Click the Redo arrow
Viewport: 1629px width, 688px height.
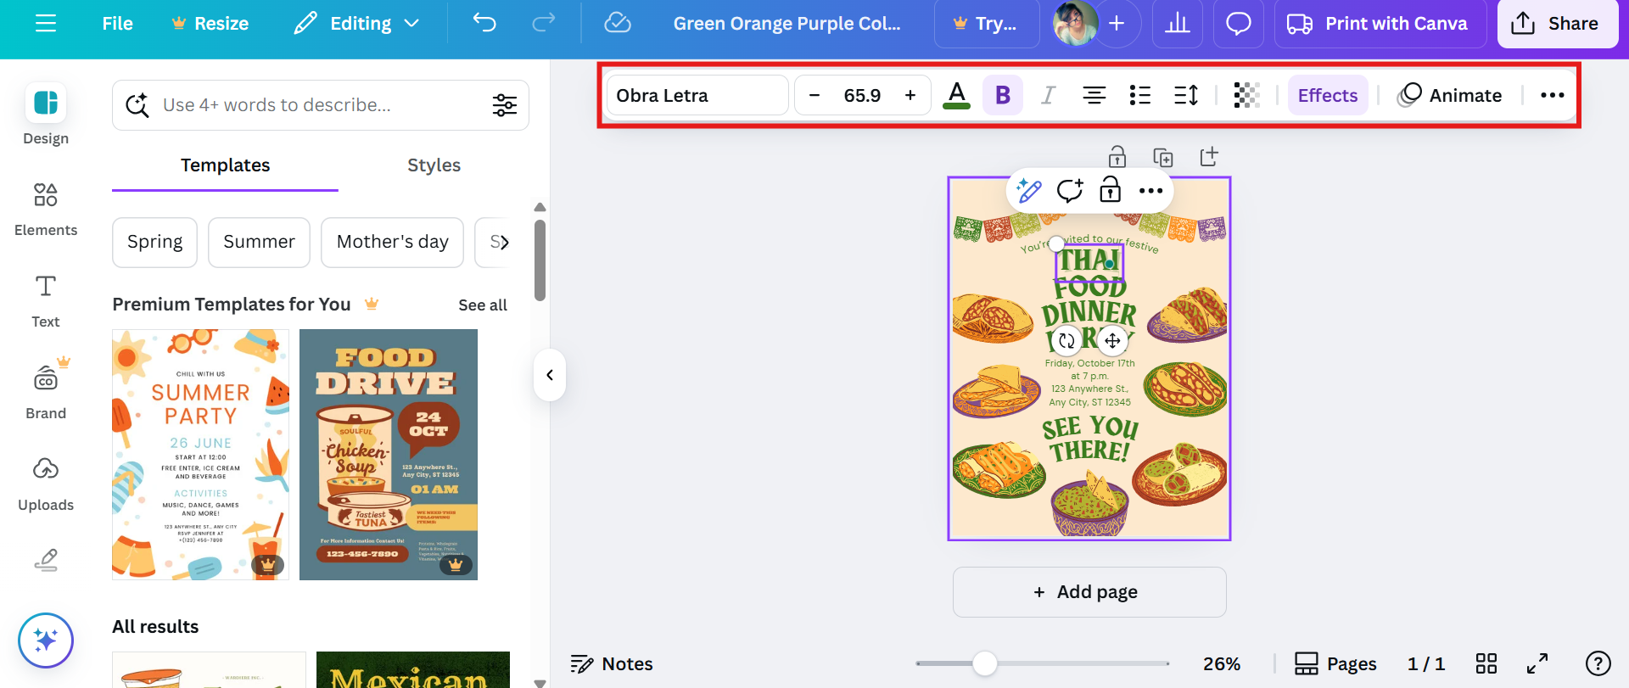[x=544, y=23]
